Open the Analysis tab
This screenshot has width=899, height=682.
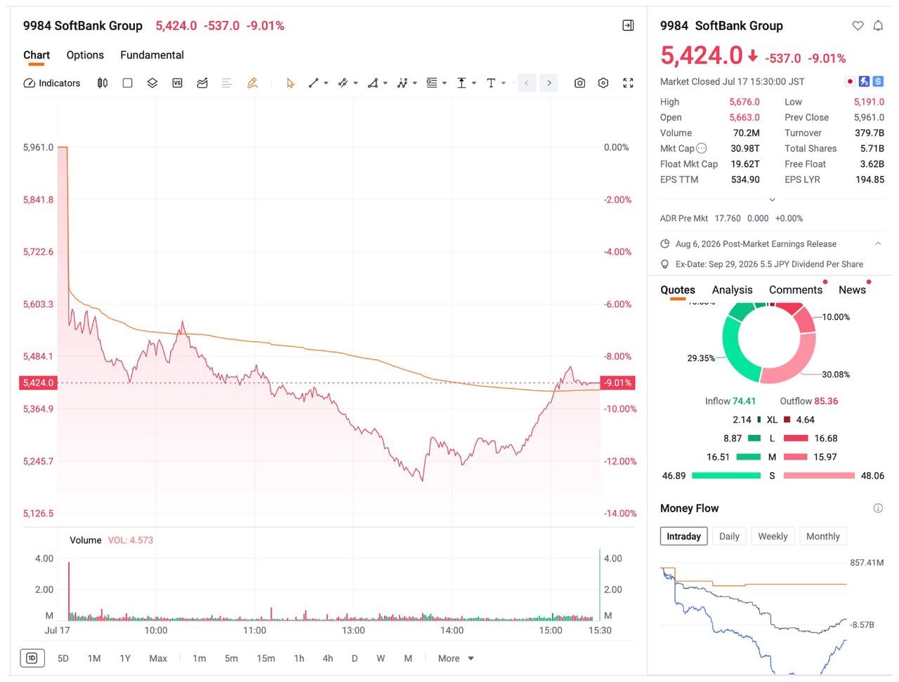click(x=732, y=290)
